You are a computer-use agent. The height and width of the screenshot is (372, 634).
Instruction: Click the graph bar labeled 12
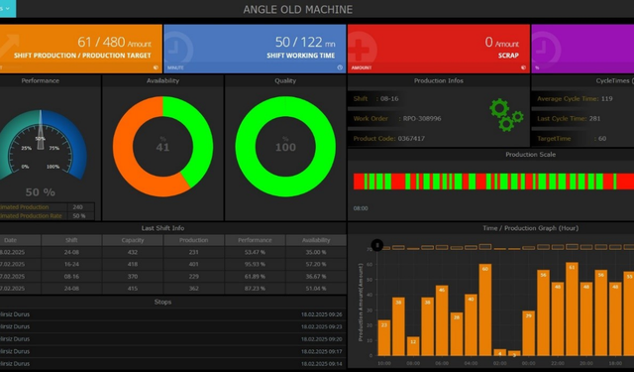[x=413, y=346]
